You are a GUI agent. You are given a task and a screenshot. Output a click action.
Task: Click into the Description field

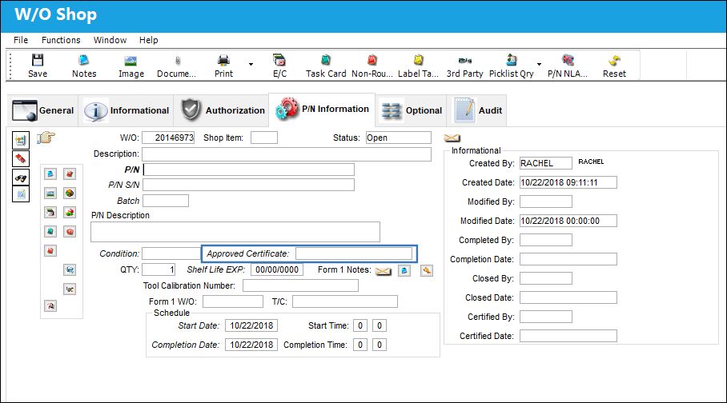coord(287,154)
